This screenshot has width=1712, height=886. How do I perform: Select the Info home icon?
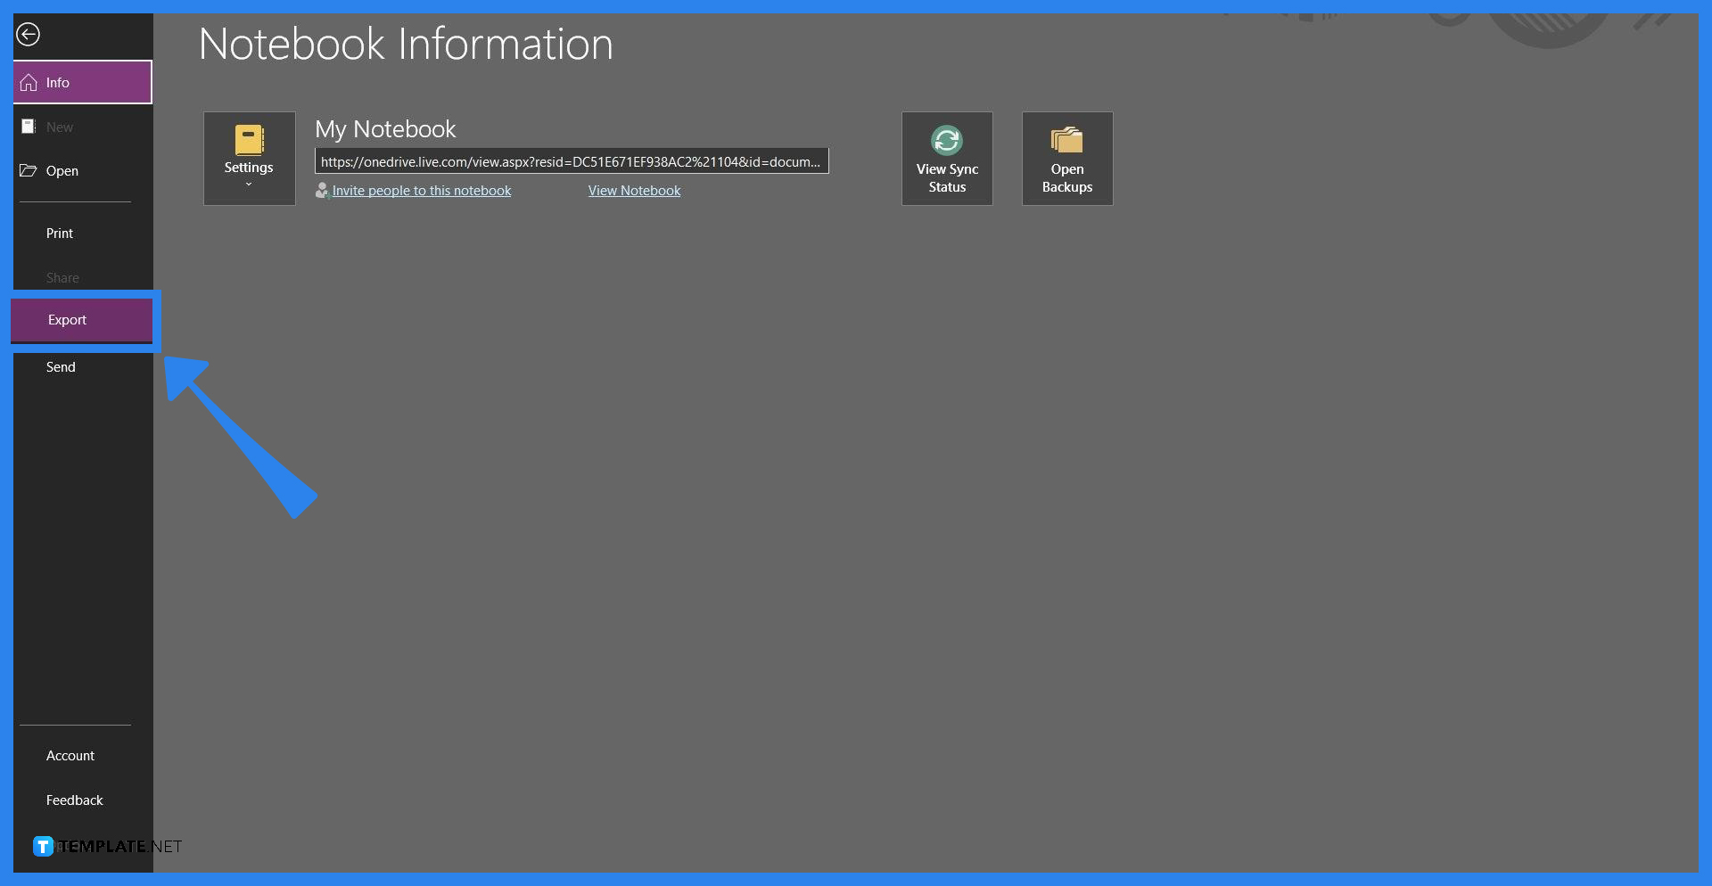(x=29, y=83)
